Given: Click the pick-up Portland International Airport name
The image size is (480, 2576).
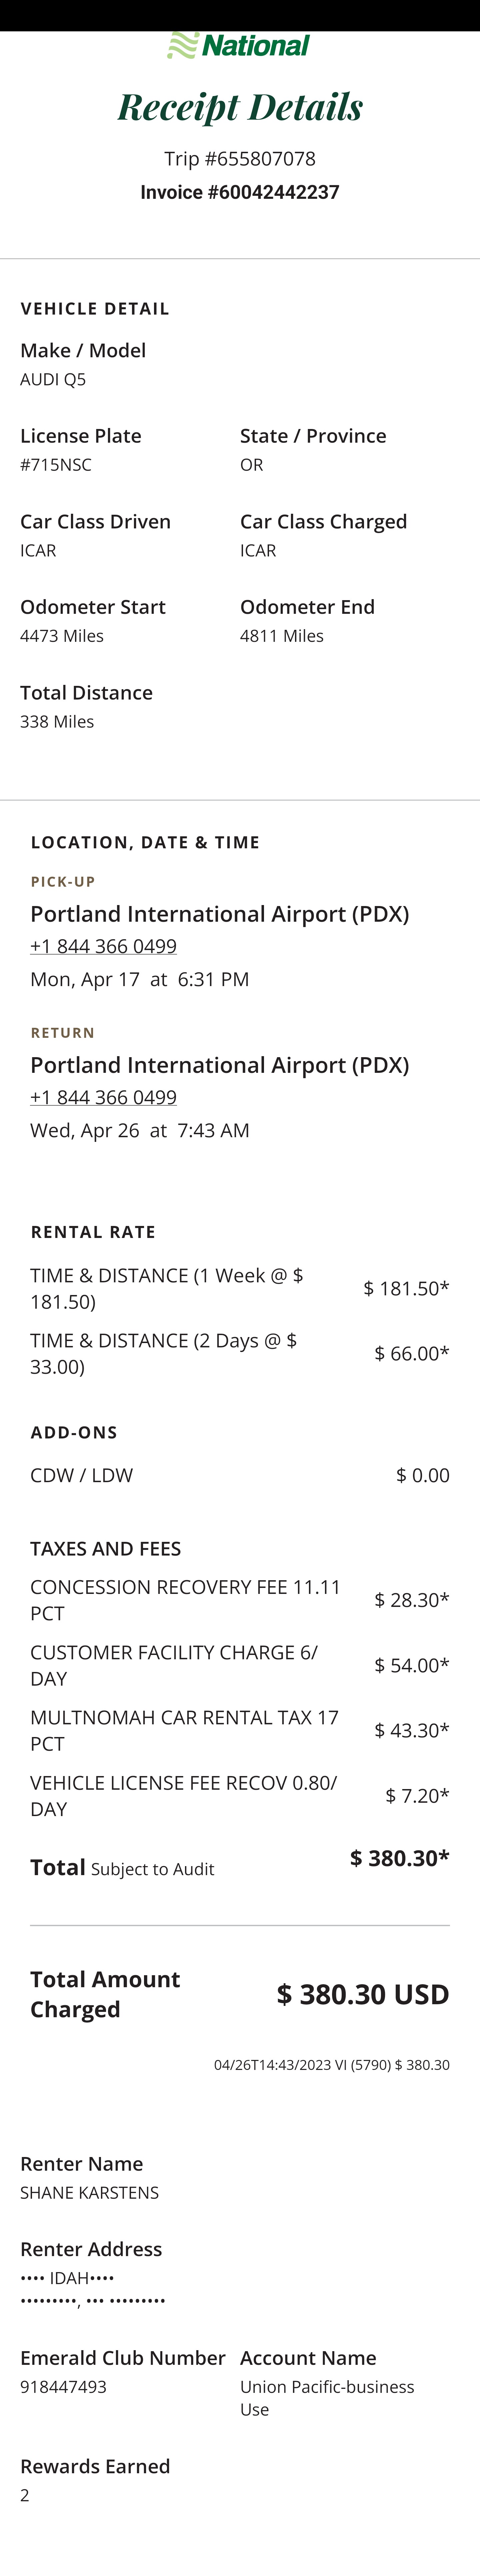Looking at the screenshot, I should 219,914.
